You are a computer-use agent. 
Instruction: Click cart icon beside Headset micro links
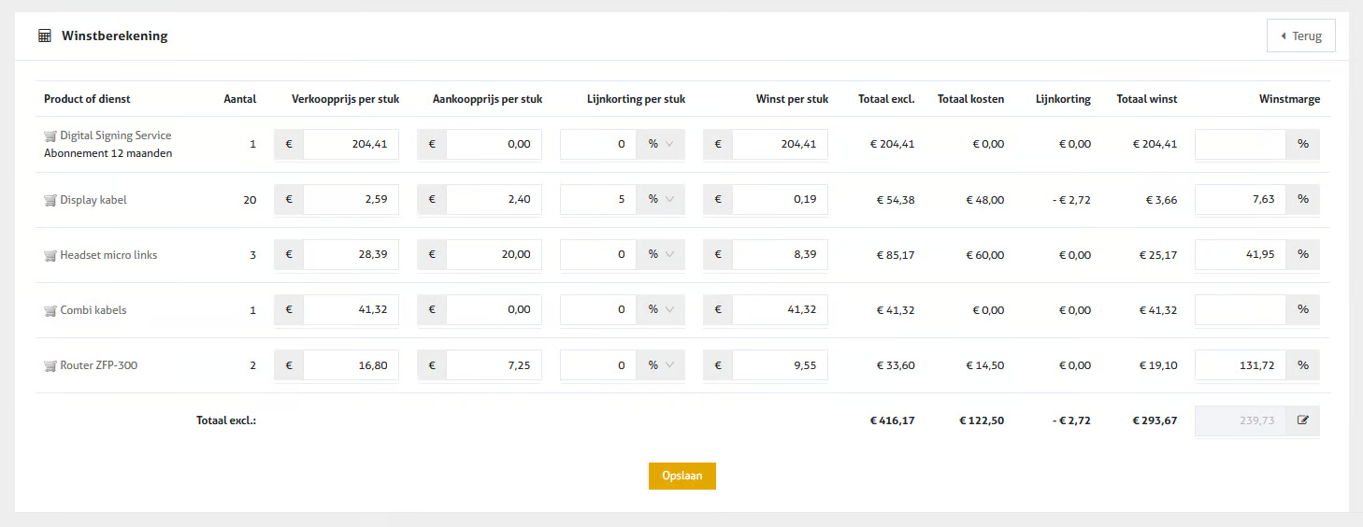[x=50, y=255]
